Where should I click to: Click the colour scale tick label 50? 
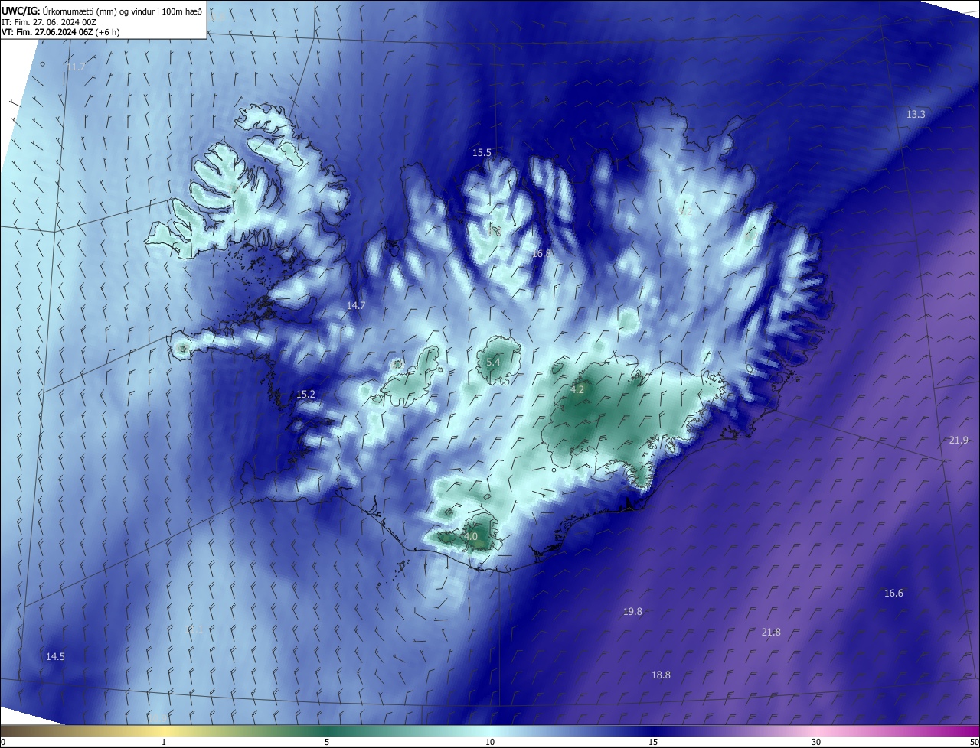[974, 742]
